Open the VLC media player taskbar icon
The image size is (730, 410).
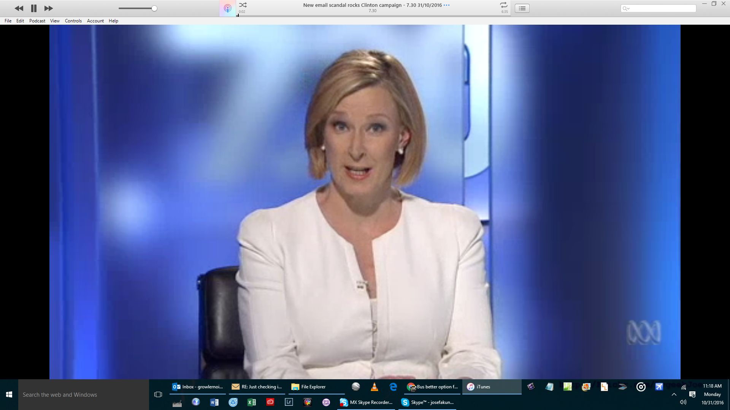coord(374,387)
